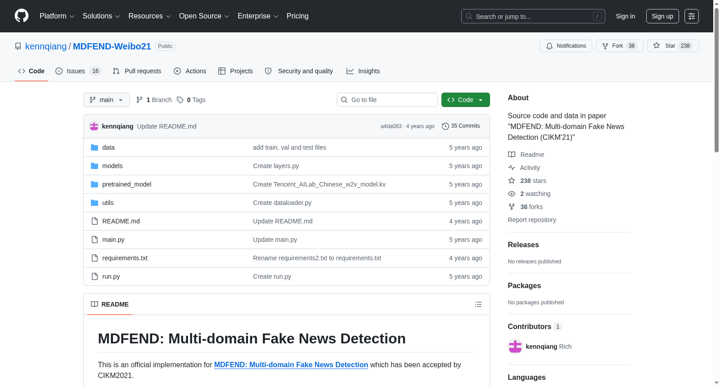Click the Notifications bell button
Screen dimensions: 720x387
pyautogui.click(x=566, y=46)
